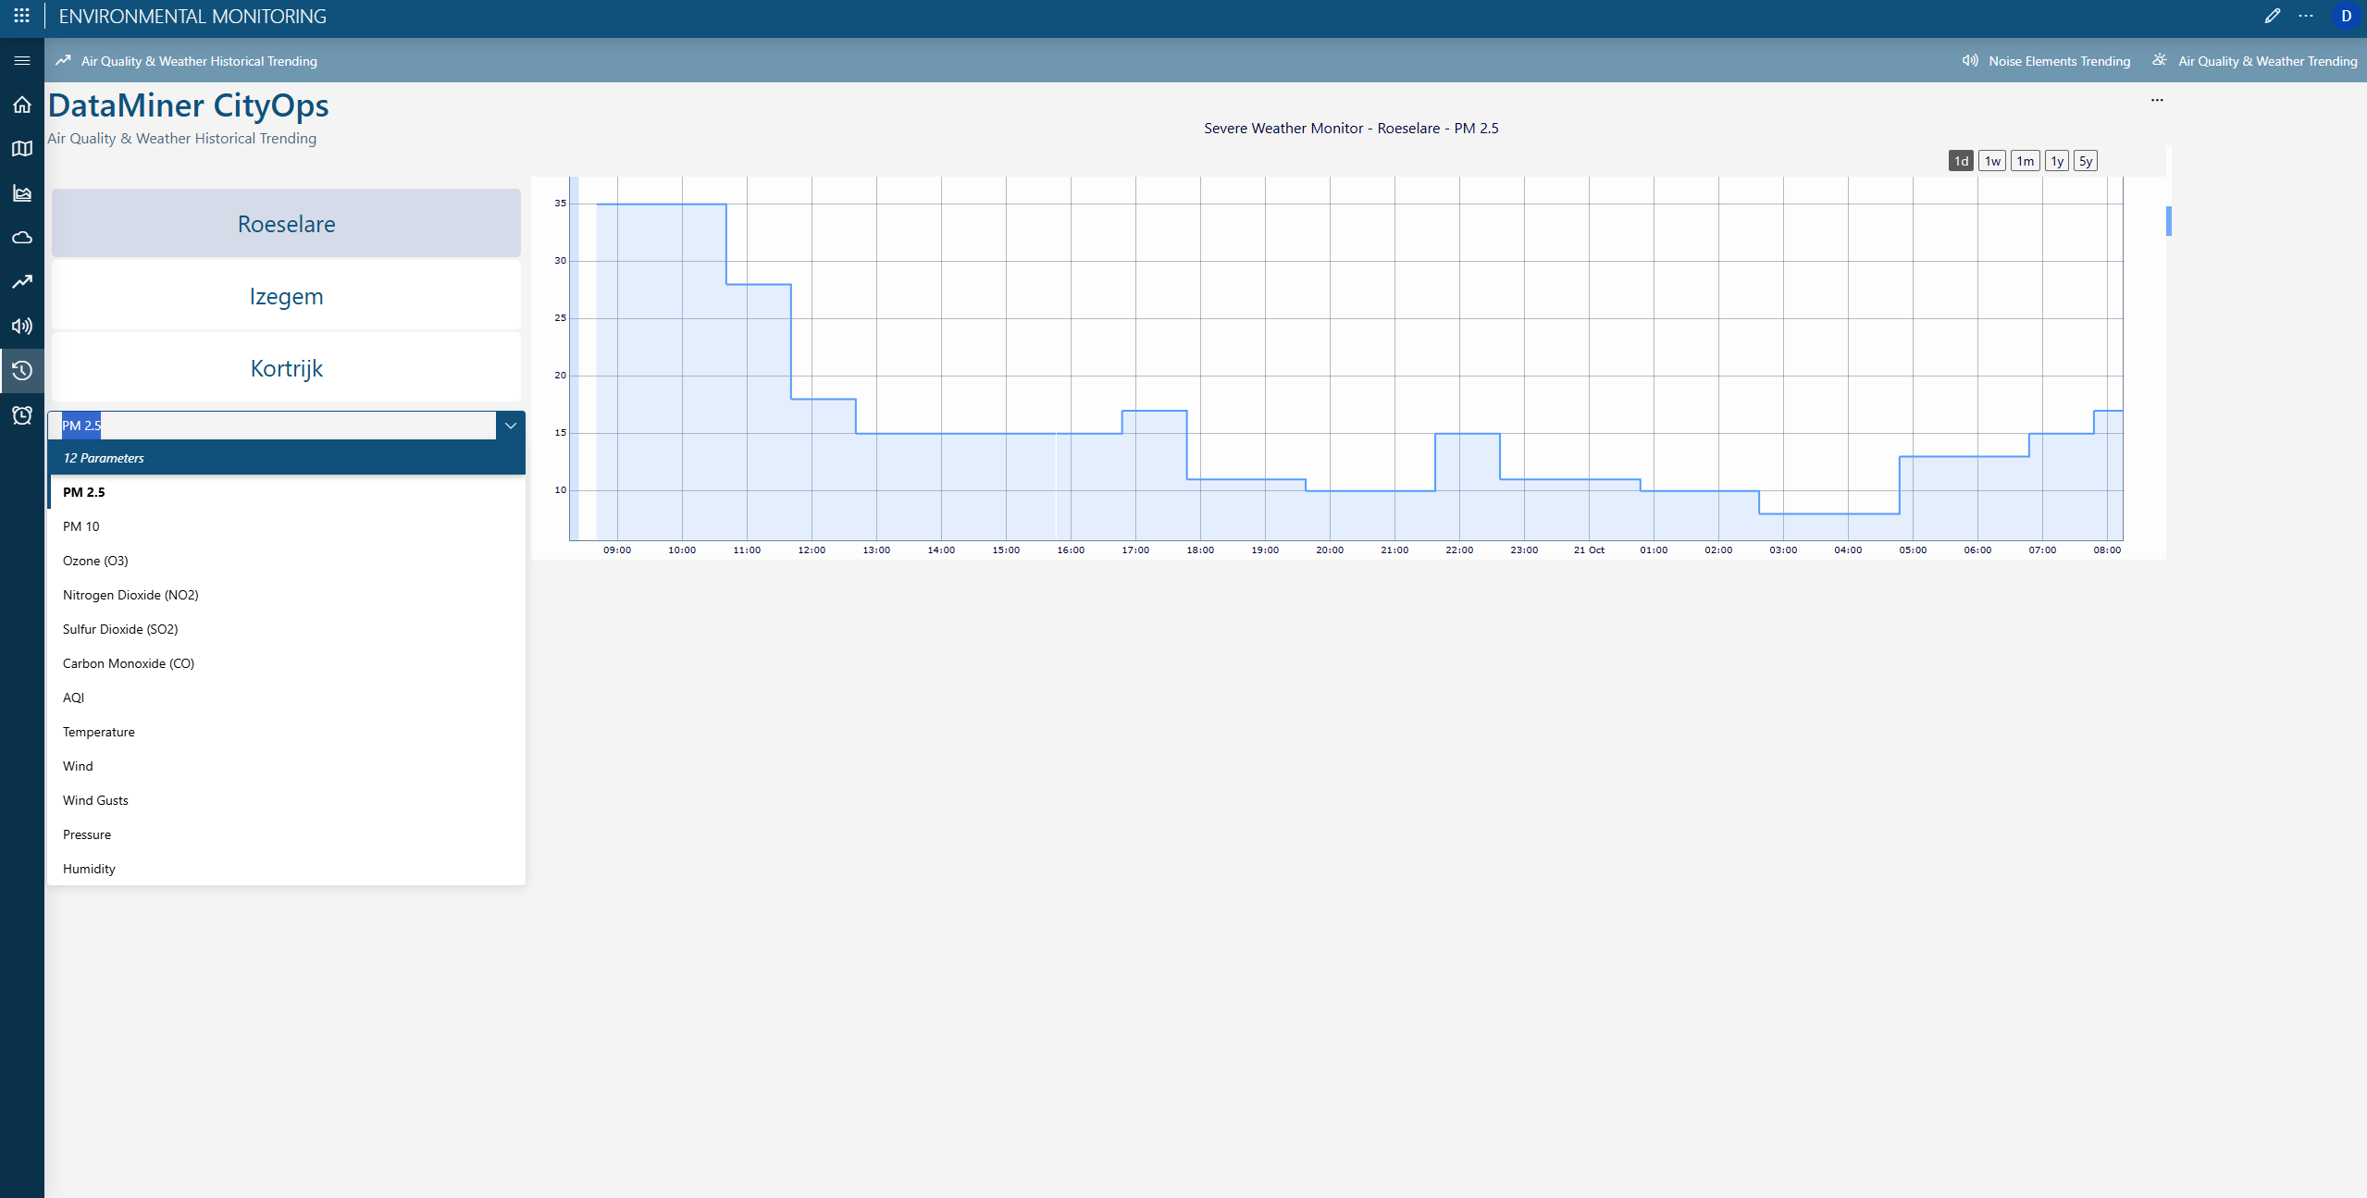2367x1198 pixels.
Task: Click the pencil edit icon
Action: (2272, 16)
